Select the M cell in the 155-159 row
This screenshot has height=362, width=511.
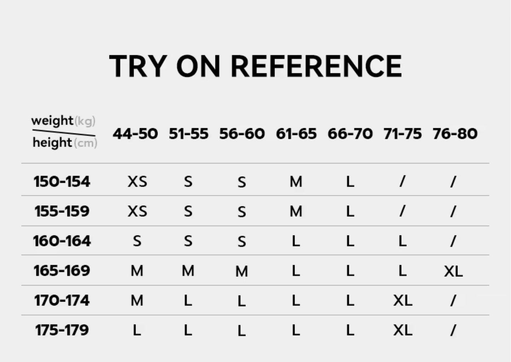coord(296,212)
